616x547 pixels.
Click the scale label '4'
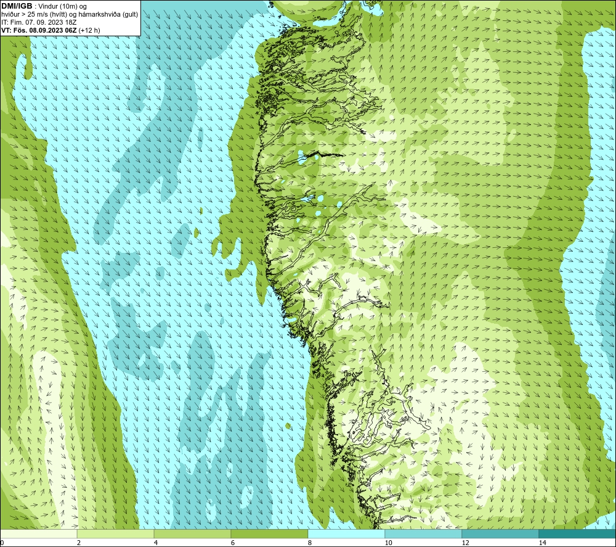[x=156, y=543]
